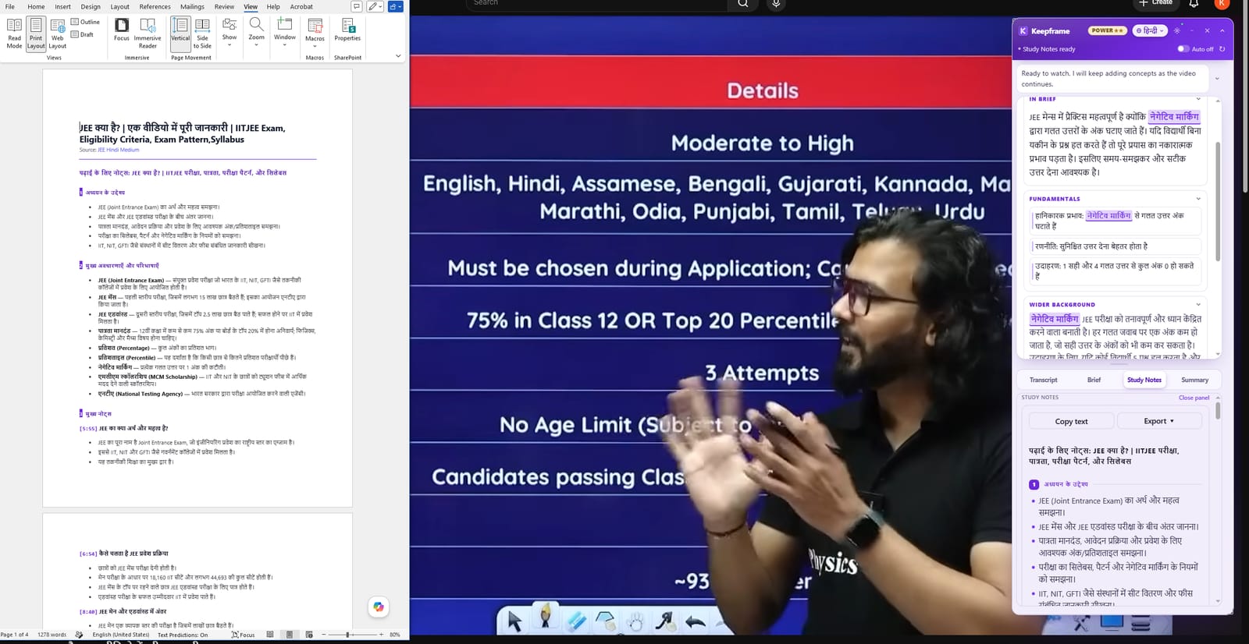Switch to the Summary tab in Keepframe
The height and width of the screenshot is (644, 1249).
(1194, 380)
